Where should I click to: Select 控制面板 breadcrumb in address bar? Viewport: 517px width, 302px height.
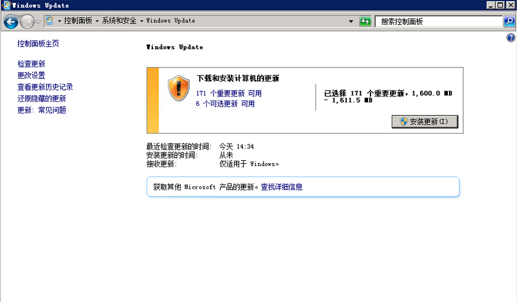(78, 21)
